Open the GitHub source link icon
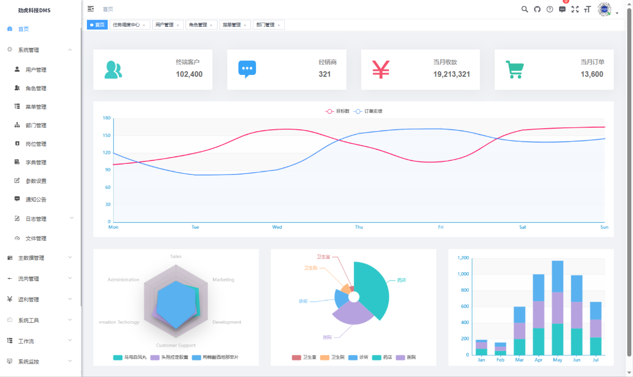633x377 pixels. pos(537,9)
